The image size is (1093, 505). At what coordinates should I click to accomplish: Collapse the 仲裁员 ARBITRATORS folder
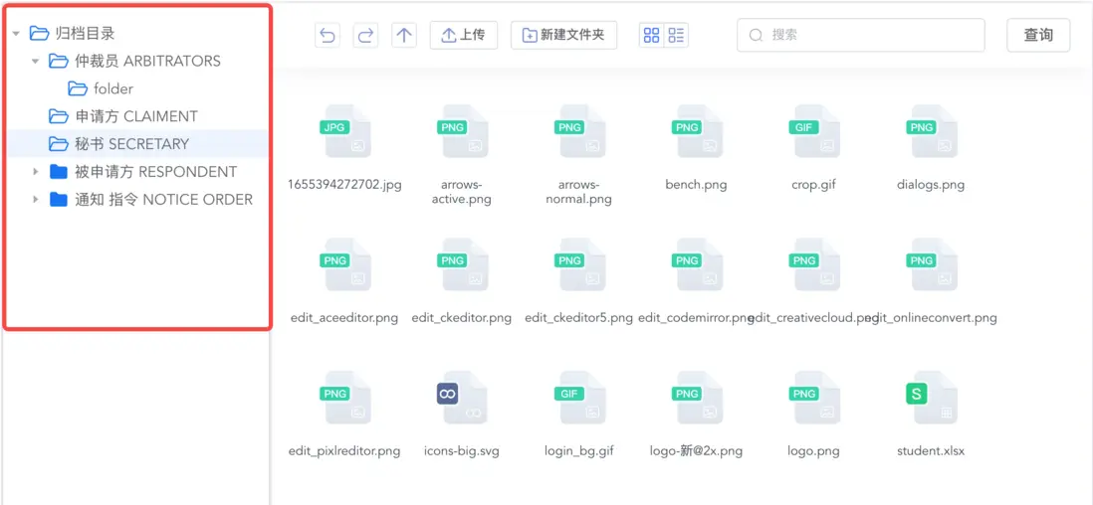[36, 62]
